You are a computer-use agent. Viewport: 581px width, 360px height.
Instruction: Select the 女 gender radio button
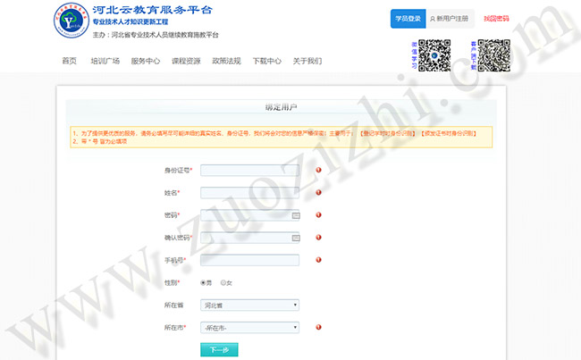[223, 282]
